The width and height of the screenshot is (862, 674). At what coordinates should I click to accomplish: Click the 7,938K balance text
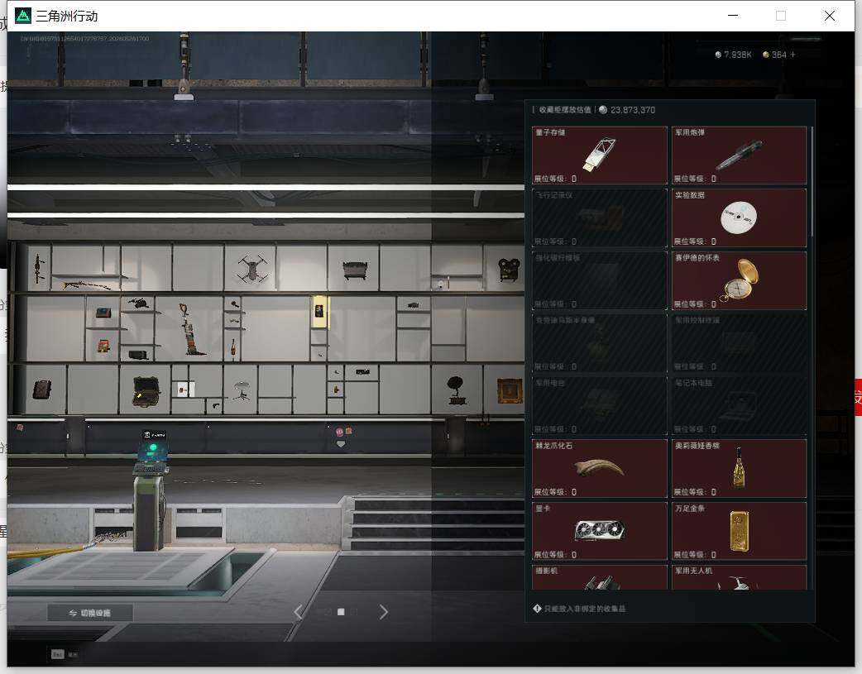point(738,55)
